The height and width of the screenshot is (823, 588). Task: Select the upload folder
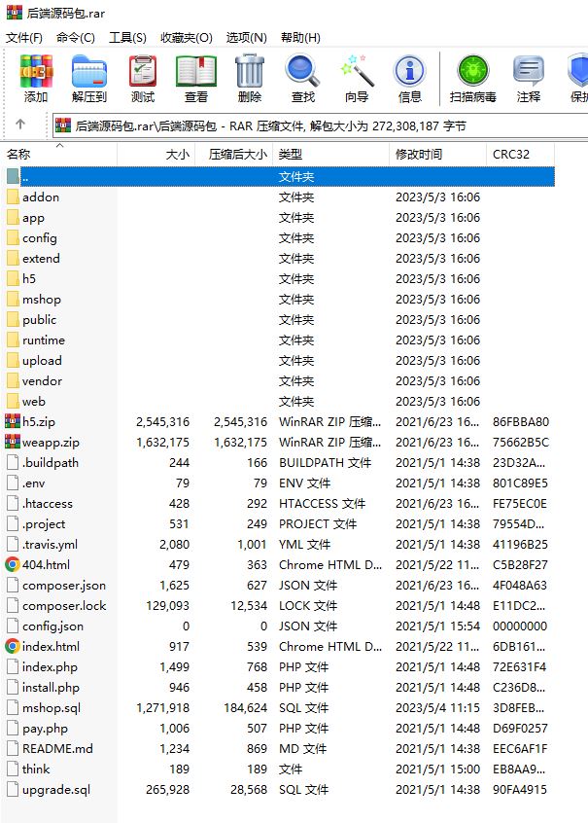pos(42,361)
